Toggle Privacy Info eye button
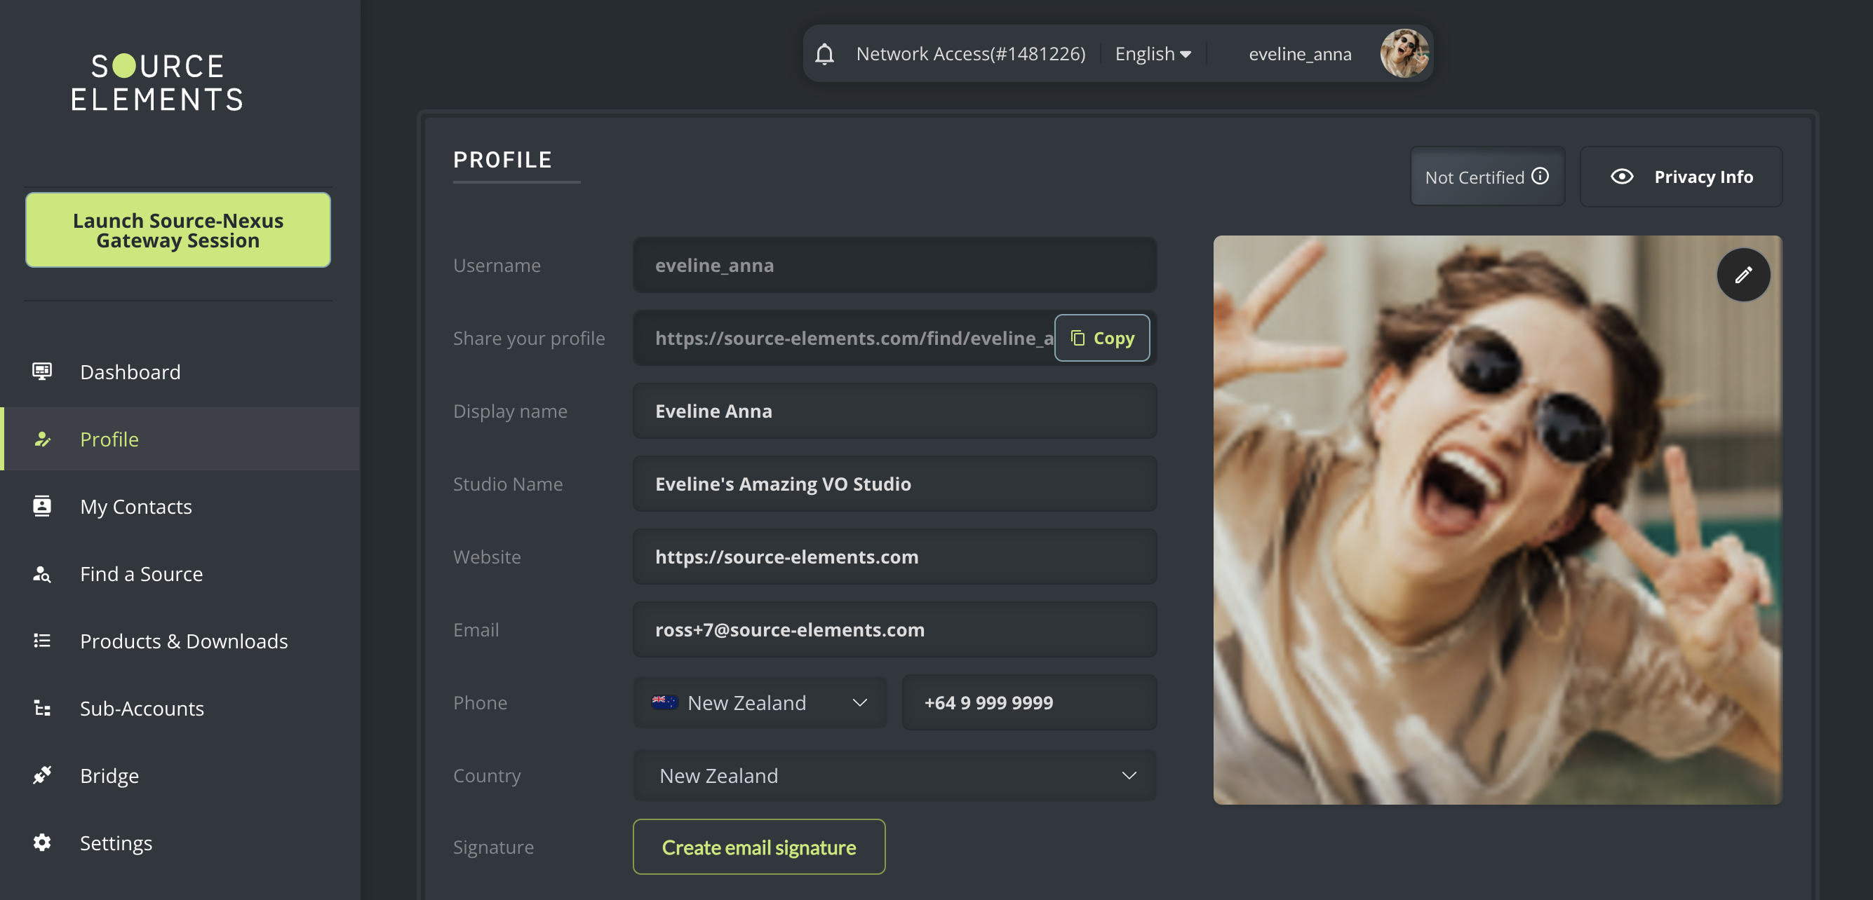The width and height of the screenshot is (1873, 900). click(x=1680, y=177)
